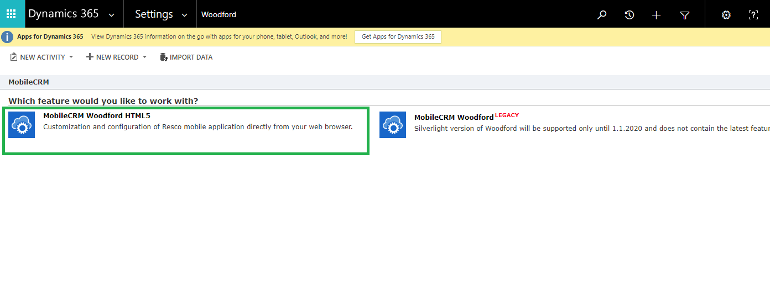The width and height of the screenshot is (770, 291).
Task: Expand the Dynamics 365 chevron
Action: [112, 15]
